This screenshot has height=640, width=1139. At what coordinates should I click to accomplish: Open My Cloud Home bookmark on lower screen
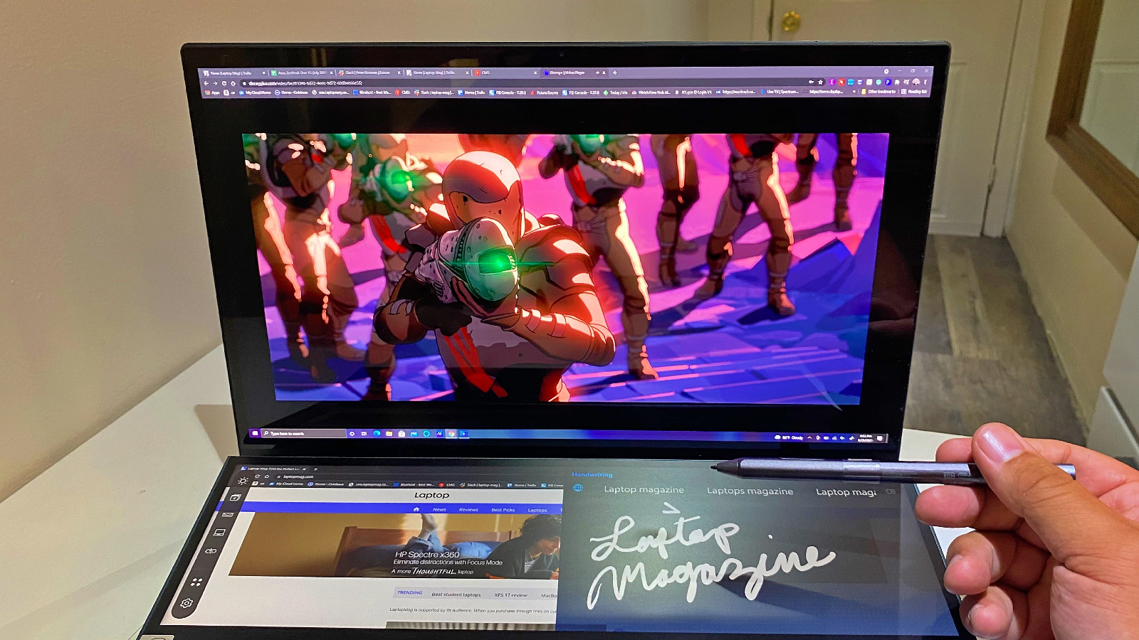point(286,484)
